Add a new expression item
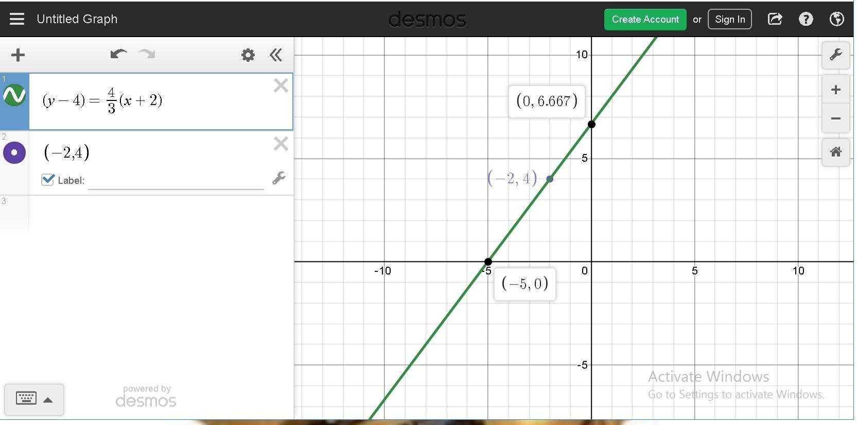This screenshot has height=425, width=857. [x=18, y=55]
